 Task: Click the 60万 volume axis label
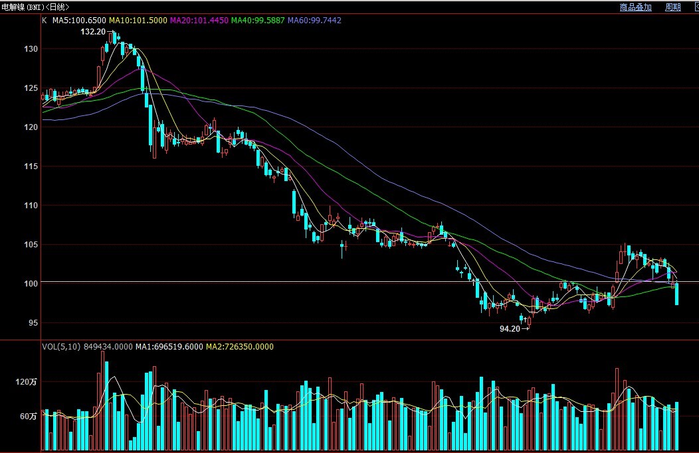click(29, 417)
